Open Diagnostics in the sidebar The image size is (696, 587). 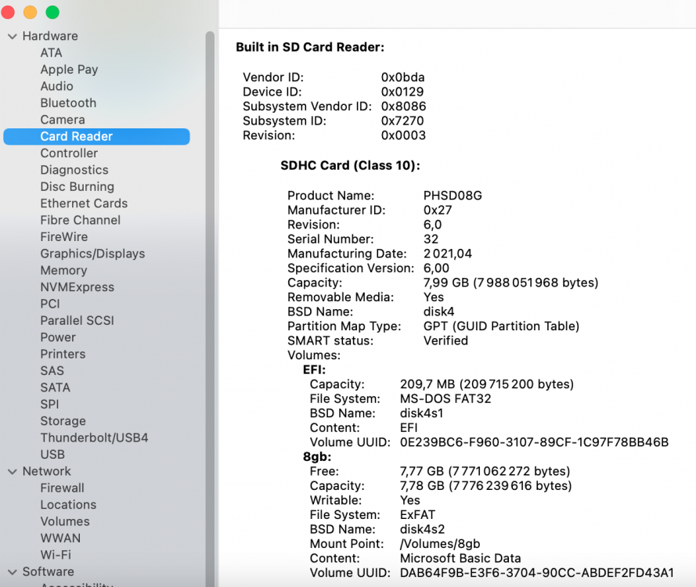point(74,170)
